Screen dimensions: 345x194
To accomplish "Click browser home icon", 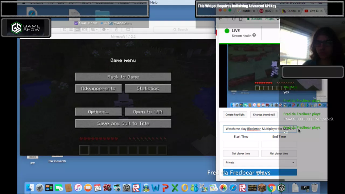I will 241,19.
